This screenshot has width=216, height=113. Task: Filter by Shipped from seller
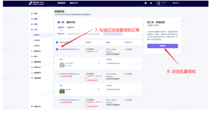(73, 34)
